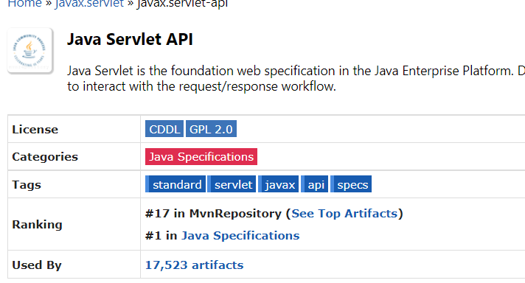This screenshot has height=283, width=525.
Task: Click the javax tag
Action: pos(278,184)
